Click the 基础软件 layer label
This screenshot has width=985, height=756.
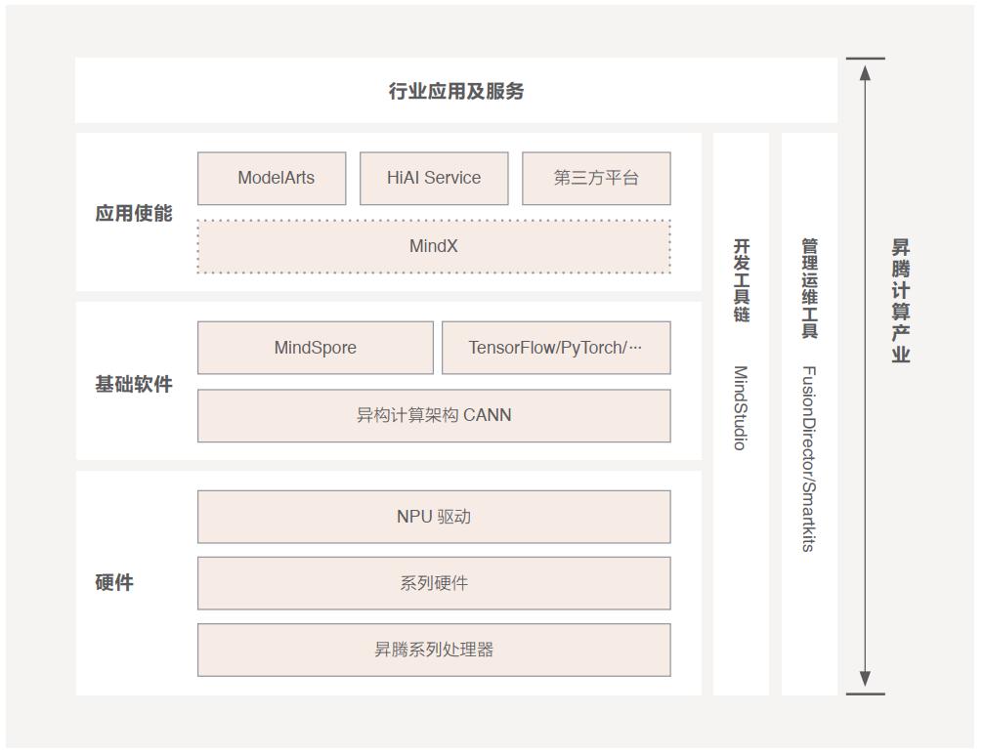[x=134, y=384]
